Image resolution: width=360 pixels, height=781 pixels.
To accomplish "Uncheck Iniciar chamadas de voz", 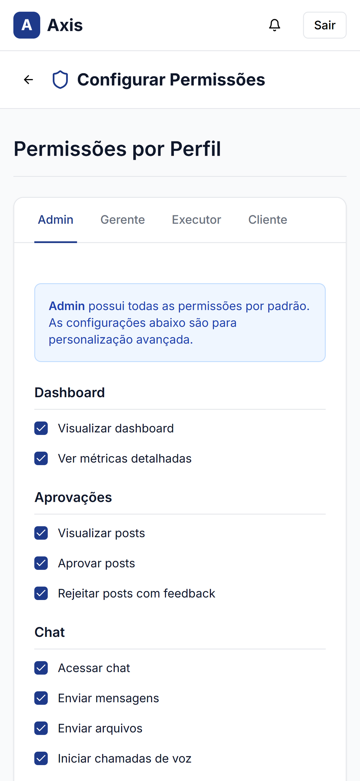I will (41, 759).
